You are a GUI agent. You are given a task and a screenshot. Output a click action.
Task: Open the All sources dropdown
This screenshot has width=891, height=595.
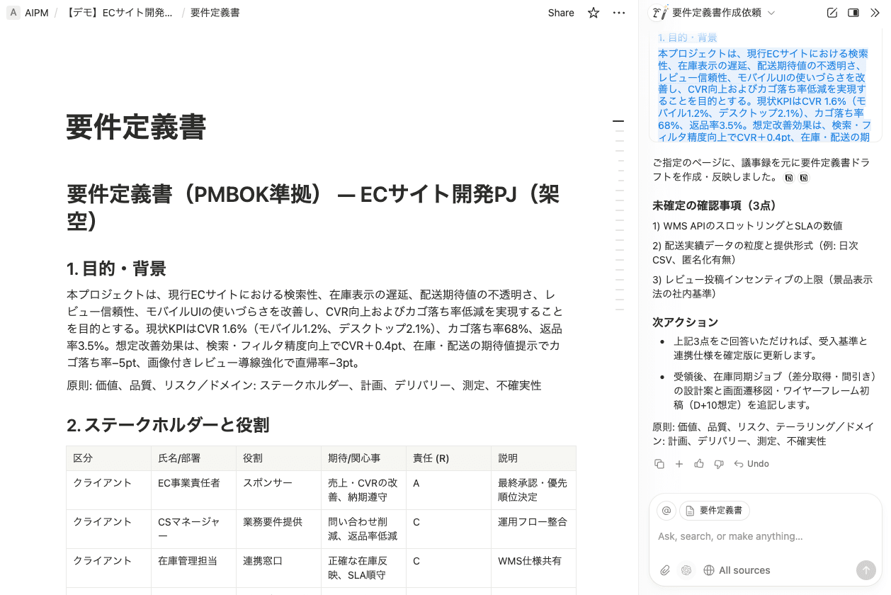[737, 570]
